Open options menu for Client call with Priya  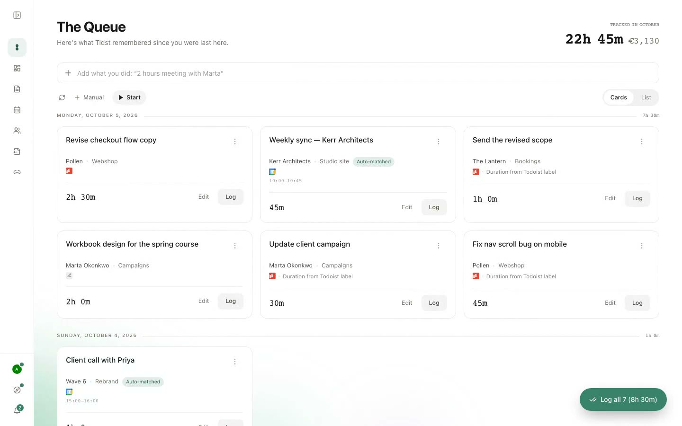coord(235,362)
